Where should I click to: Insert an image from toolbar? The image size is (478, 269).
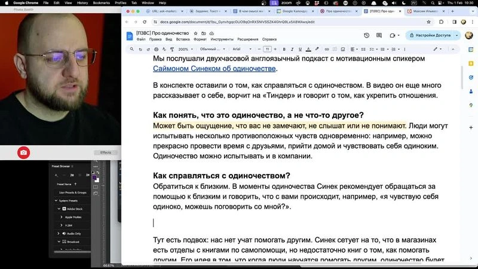click(x=342, y=49)
